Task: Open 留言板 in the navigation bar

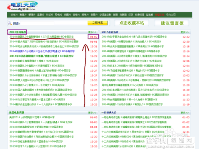Action: (150, 15)
